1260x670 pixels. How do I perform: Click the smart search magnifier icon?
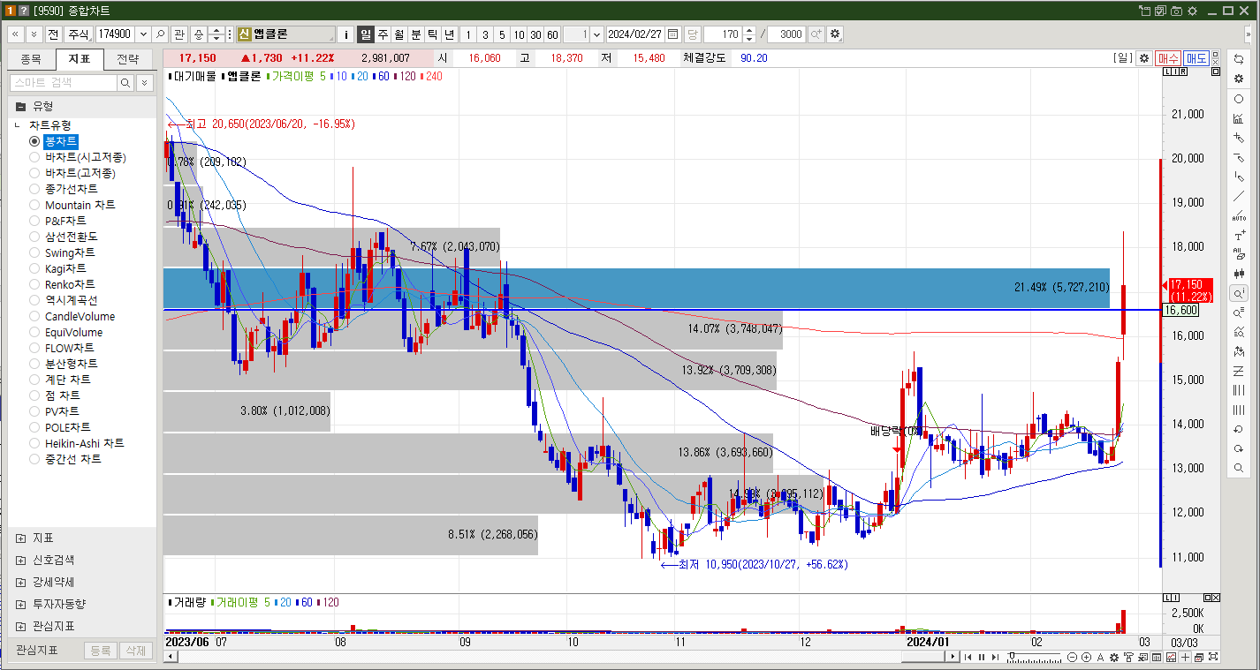(125, 82)
